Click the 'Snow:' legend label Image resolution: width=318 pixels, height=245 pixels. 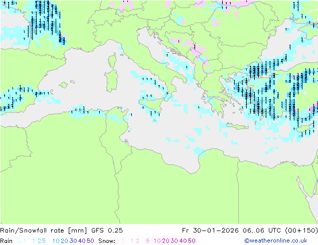107,241
